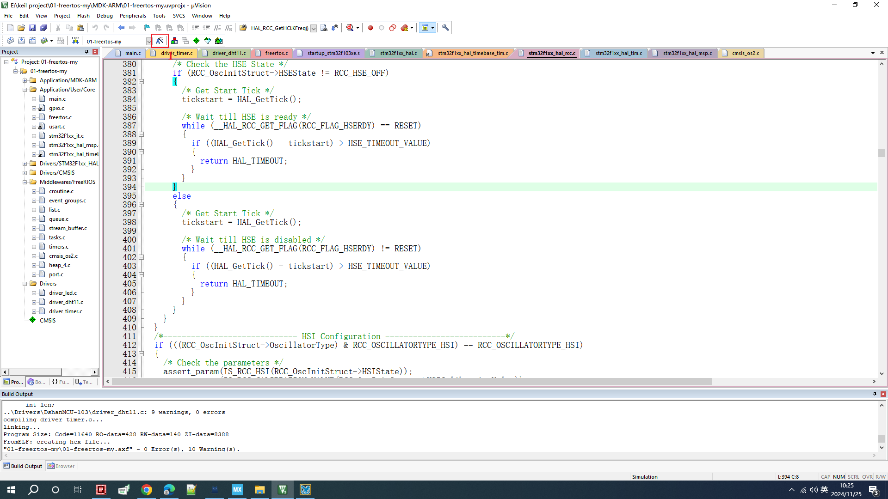
Task: Open Configuration wrench icon
Action: [445, 28]
